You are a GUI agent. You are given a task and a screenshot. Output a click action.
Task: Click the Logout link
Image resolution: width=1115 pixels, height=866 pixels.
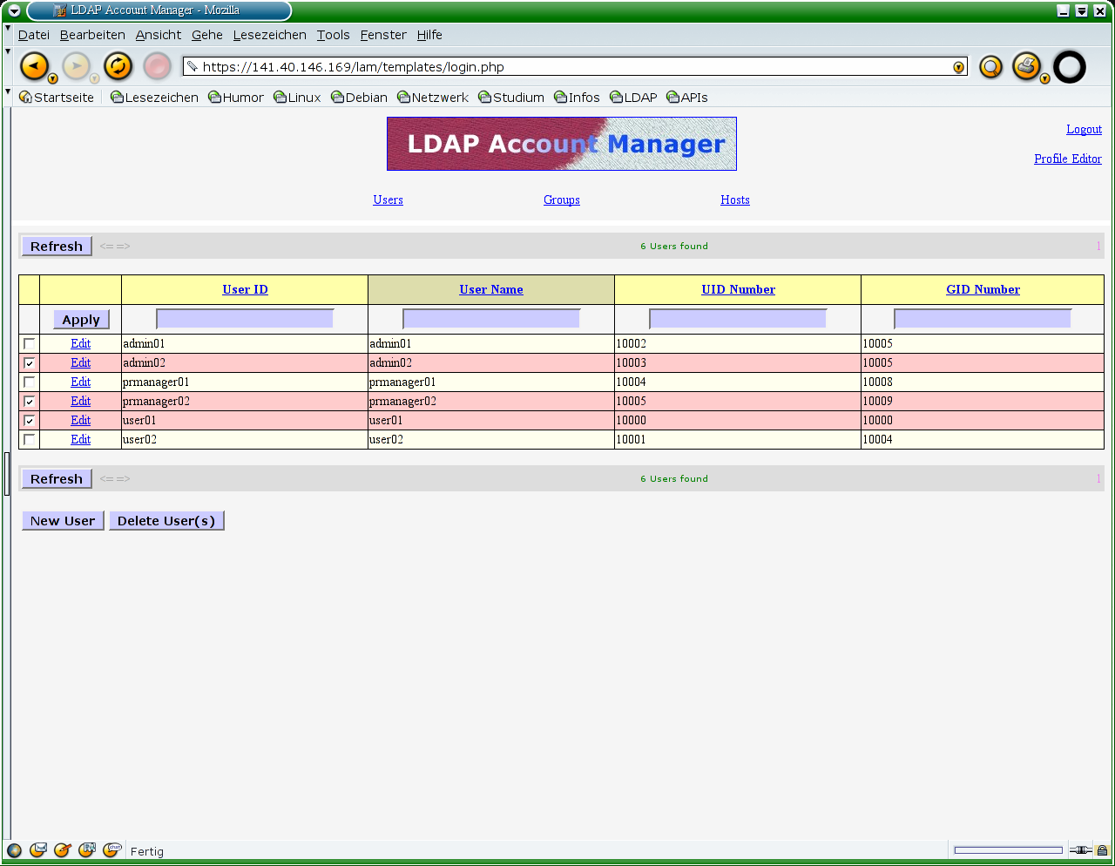pos(1085,129)
